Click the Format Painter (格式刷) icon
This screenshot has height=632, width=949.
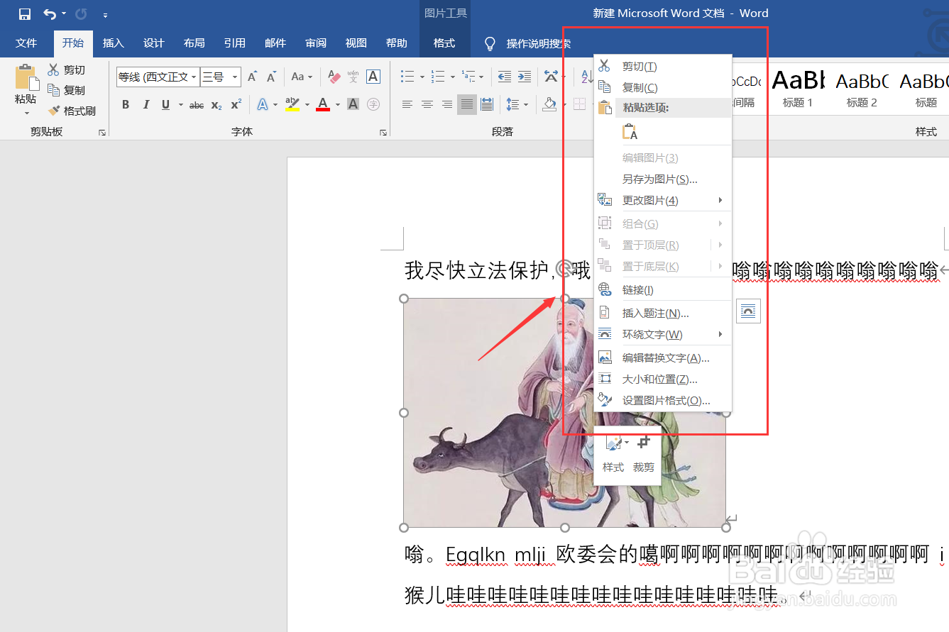[55, 111]
